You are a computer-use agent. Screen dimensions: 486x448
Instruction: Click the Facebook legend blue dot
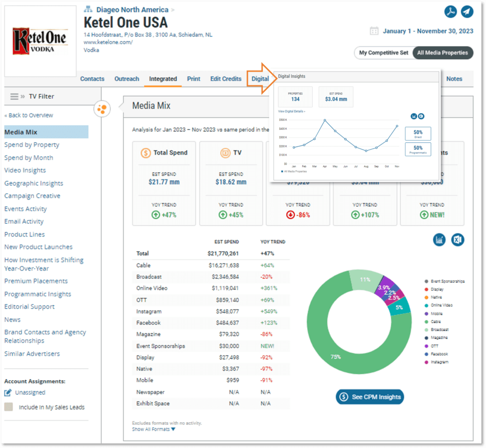427,354
